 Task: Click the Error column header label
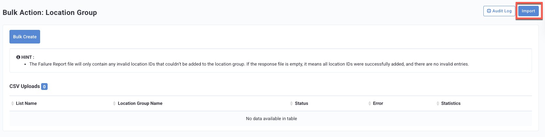coord(378,104)
